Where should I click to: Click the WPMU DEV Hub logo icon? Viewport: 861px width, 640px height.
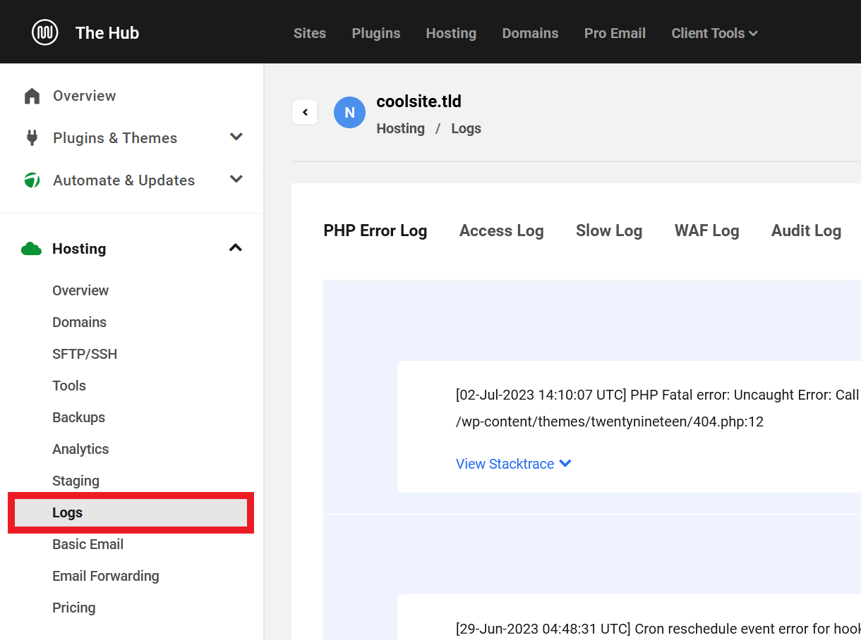(45, 32)
